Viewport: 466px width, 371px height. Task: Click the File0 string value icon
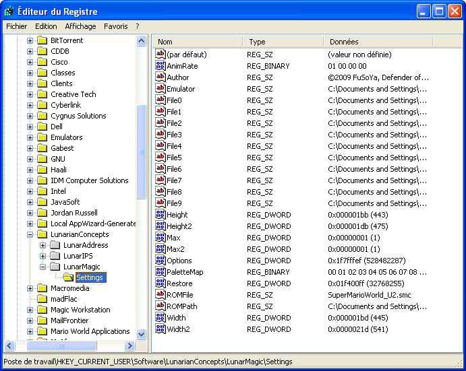[161, 100]
